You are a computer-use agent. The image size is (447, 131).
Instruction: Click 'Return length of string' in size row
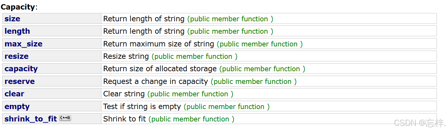point(144,19)
